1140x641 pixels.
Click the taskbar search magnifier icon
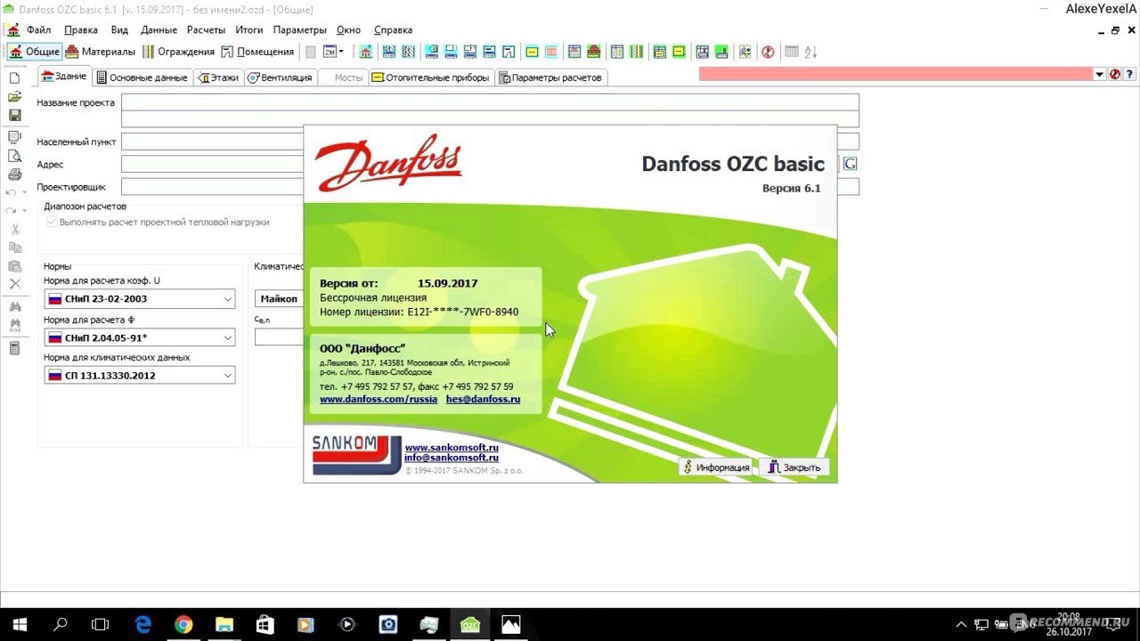[x=61, y=625]
